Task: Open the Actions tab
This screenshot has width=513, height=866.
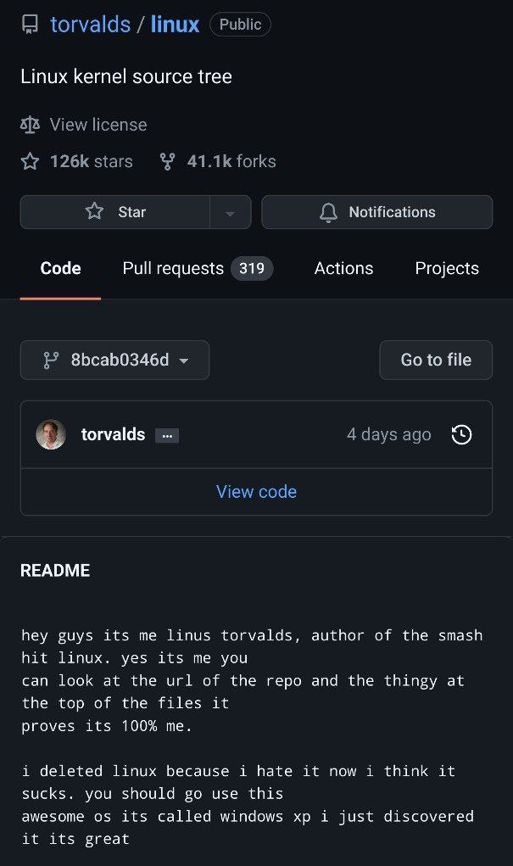Action: 343,269
